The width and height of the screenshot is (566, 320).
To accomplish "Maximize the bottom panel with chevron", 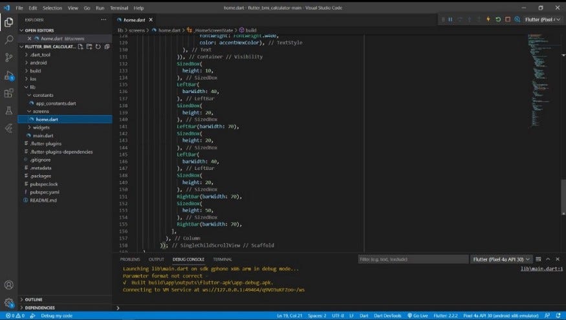I will click(548, 259).
